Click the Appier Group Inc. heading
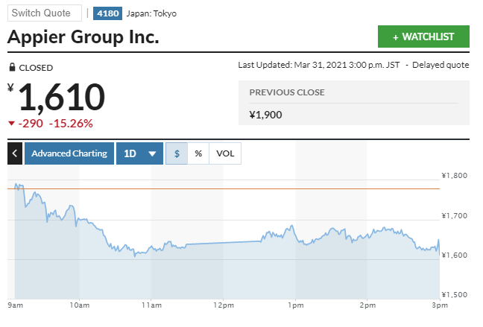The image size is (483, 327). pyautogui.click(x=83, y=37)
